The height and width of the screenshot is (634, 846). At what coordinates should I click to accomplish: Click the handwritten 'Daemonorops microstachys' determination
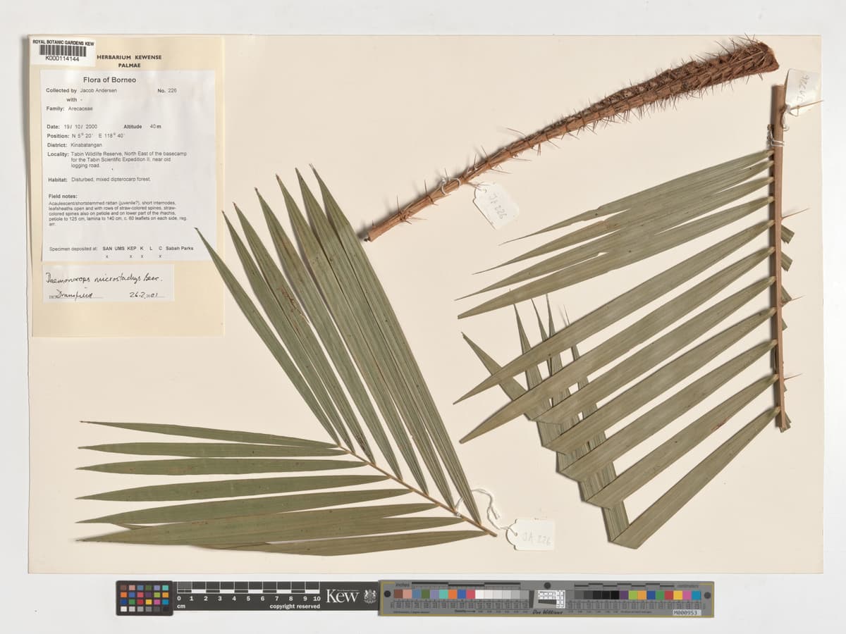103,278
